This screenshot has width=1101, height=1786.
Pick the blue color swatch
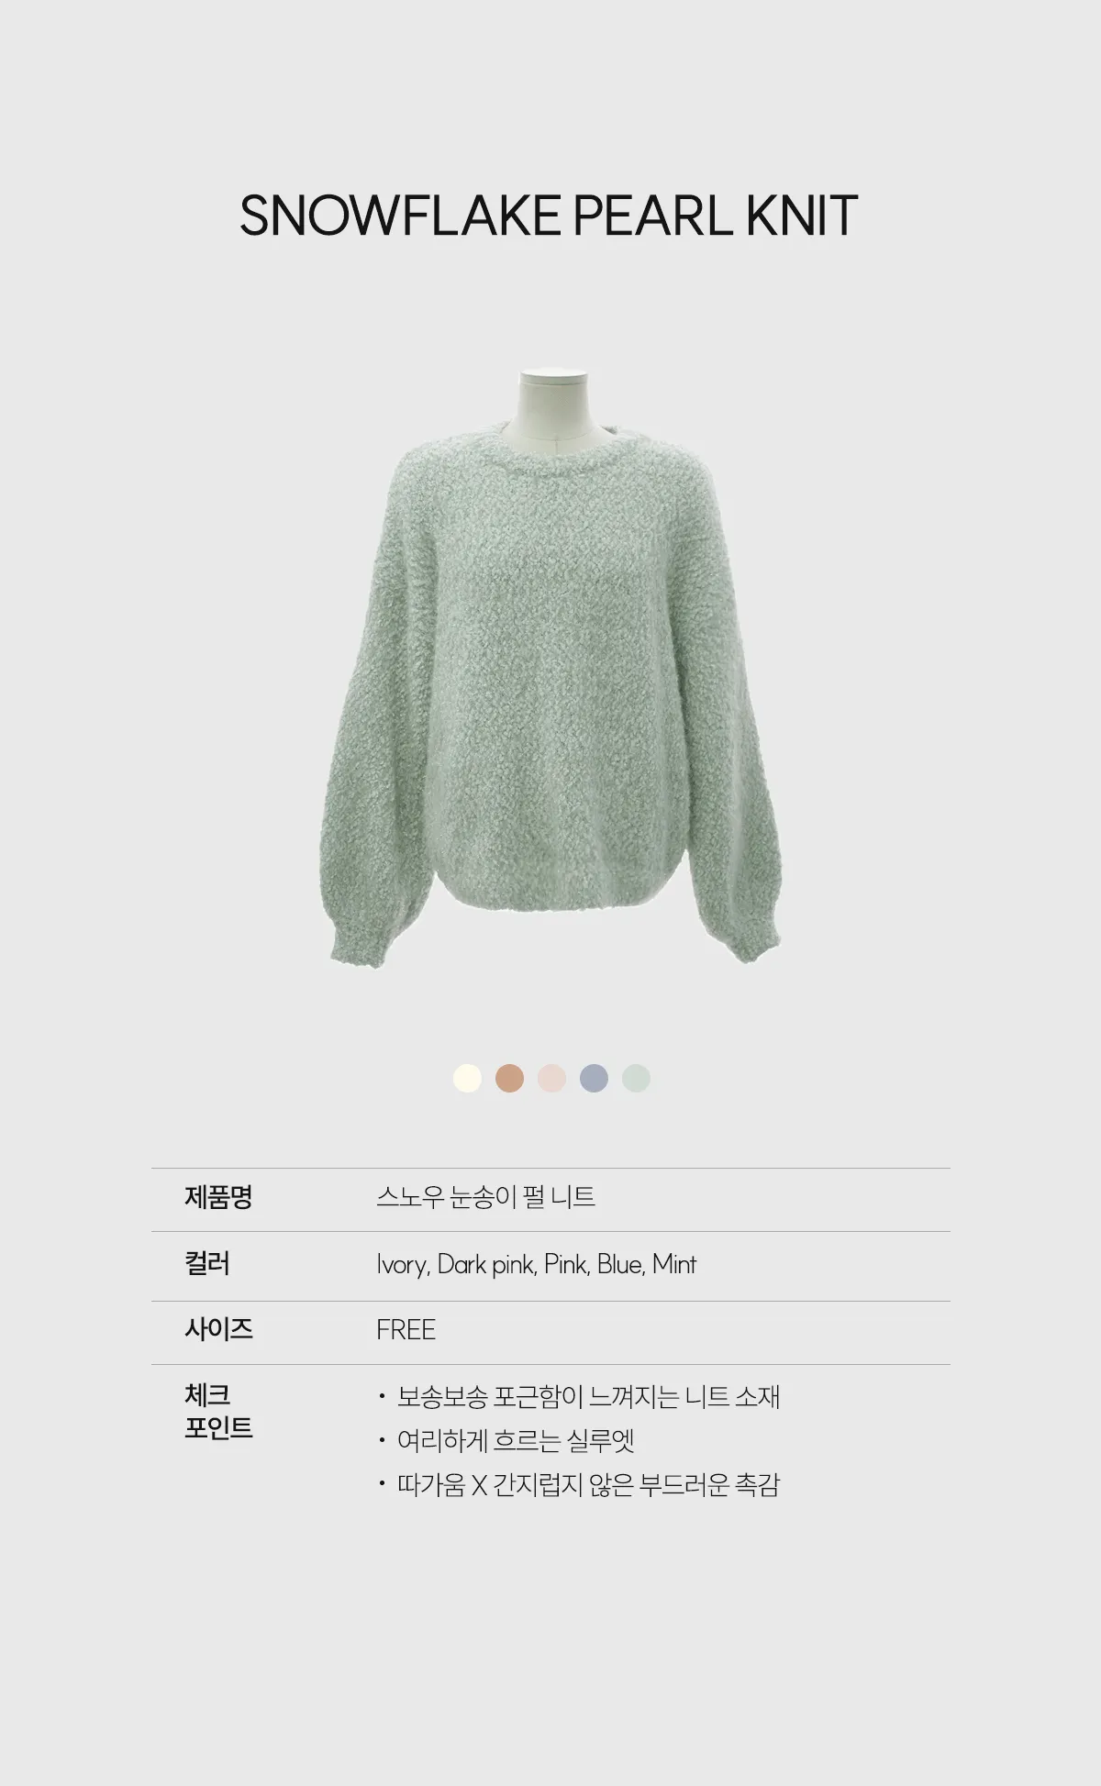(x=594, y=1078)
